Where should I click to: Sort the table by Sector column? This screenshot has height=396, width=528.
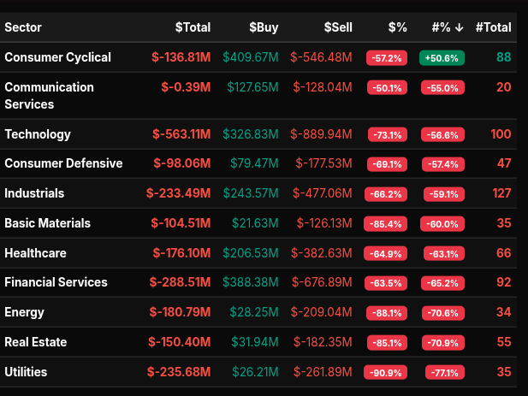tap(23, 27)
